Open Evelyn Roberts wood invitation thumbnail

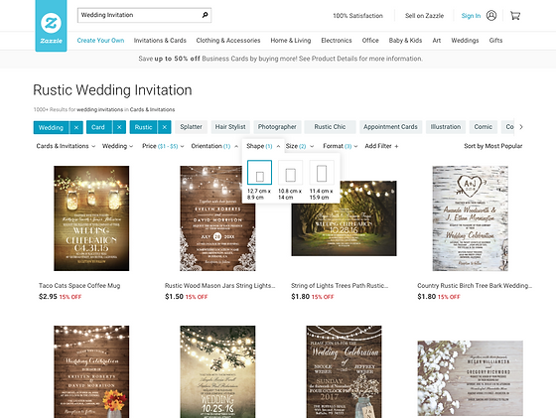click(x=217, y=218)
